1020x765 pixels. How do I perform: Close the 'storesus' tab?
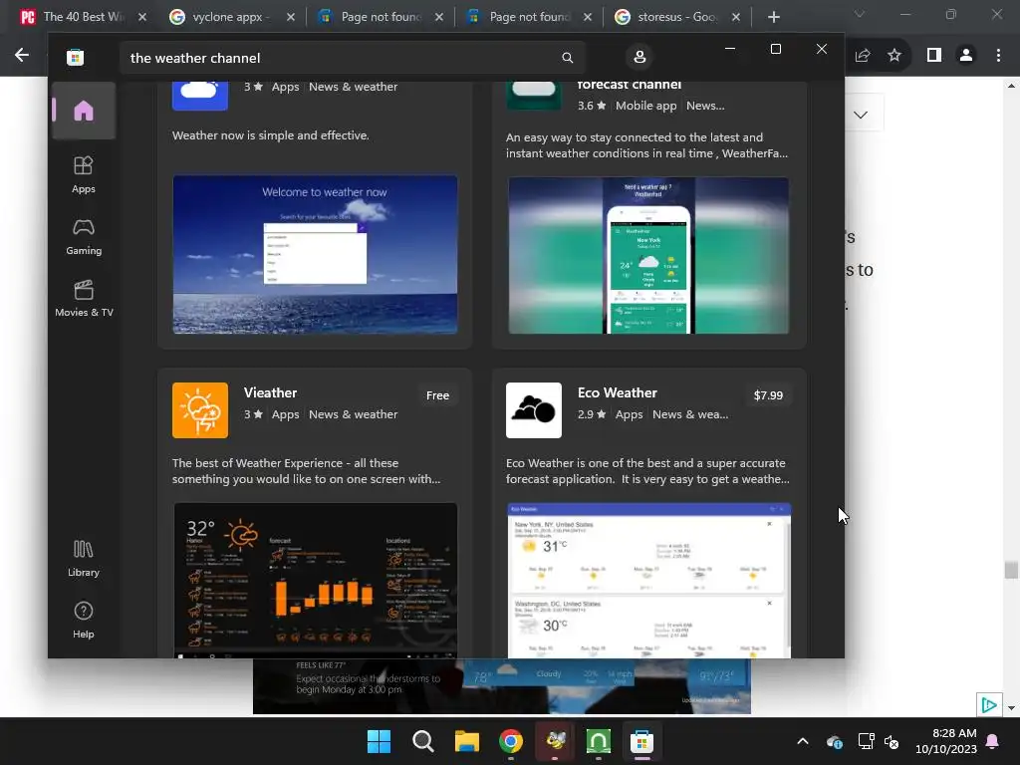tap(736, 17)
